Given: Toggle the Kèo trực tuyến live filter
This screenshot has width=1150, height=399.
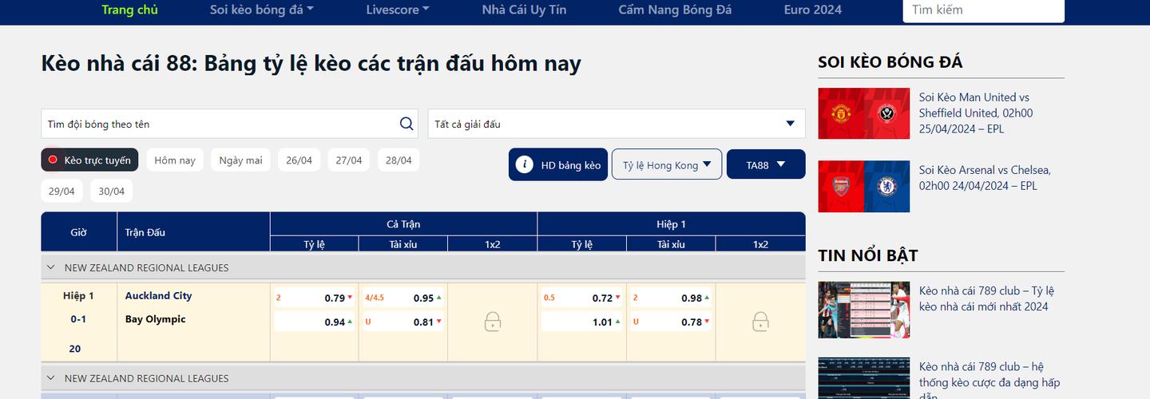Looking at the screenshot, I should click(x=89, y=160).
